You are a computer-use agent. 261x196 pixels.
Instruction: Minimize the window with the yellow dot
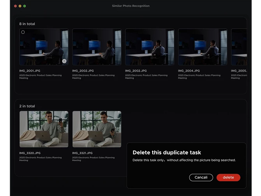click(x=20, y=6)
